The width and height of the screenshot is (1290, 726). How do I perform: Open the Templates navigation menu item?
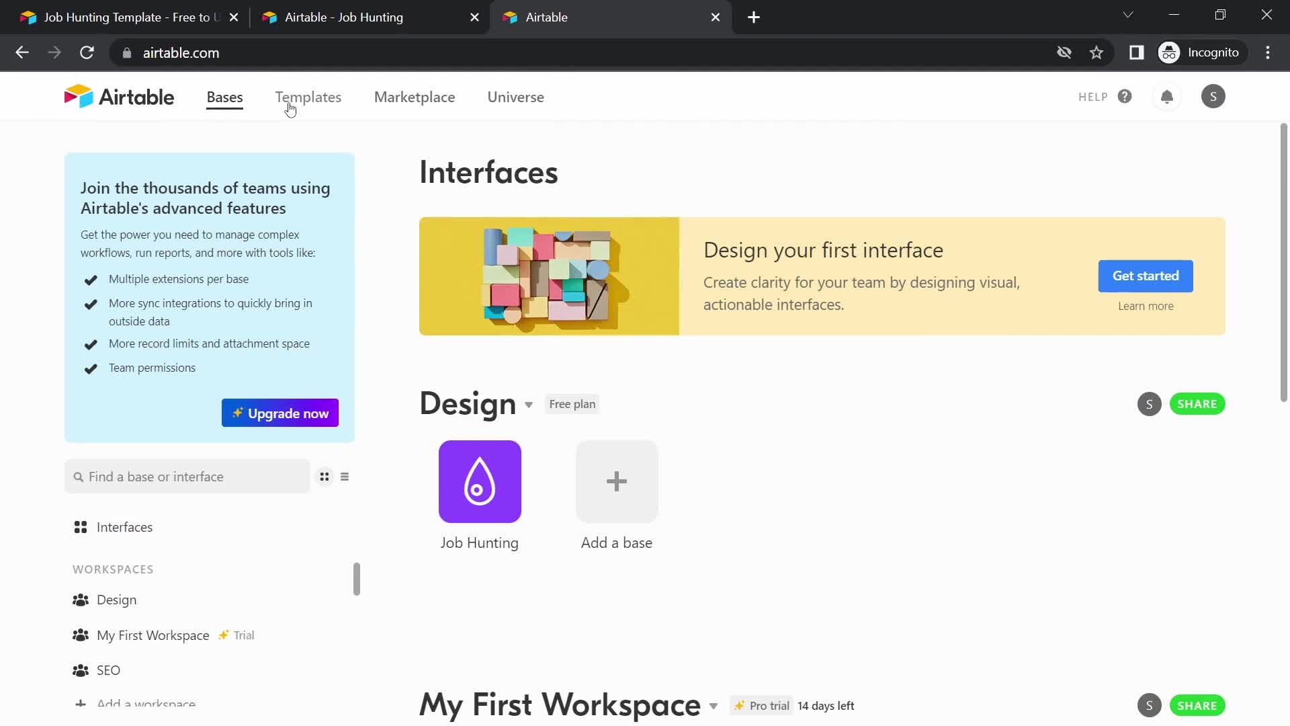coord(308,97)
